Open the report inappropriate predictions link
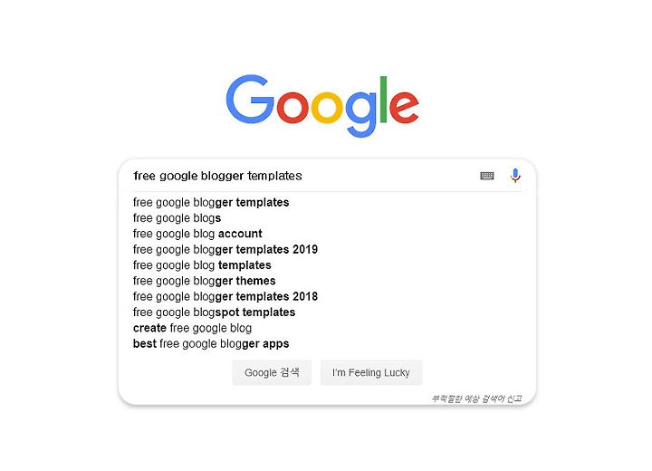This screenshot has width=652, height=471. (x=476, y=399)
